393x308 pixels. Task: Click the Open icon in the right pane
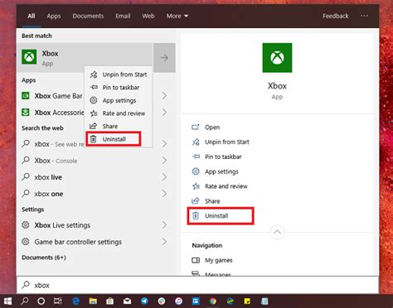point(196,128)
